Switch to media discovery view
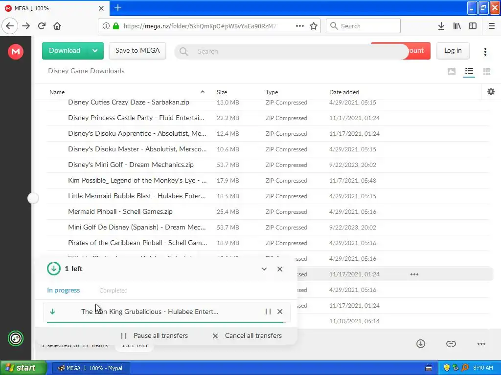This screenshot has height=375, width=501. (x=452, y=71)
